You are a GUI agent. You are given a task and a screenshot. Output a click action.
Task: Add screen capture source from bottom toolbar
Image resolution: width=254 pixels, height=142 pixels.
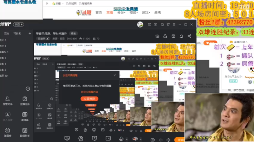[x=67, y=138]
